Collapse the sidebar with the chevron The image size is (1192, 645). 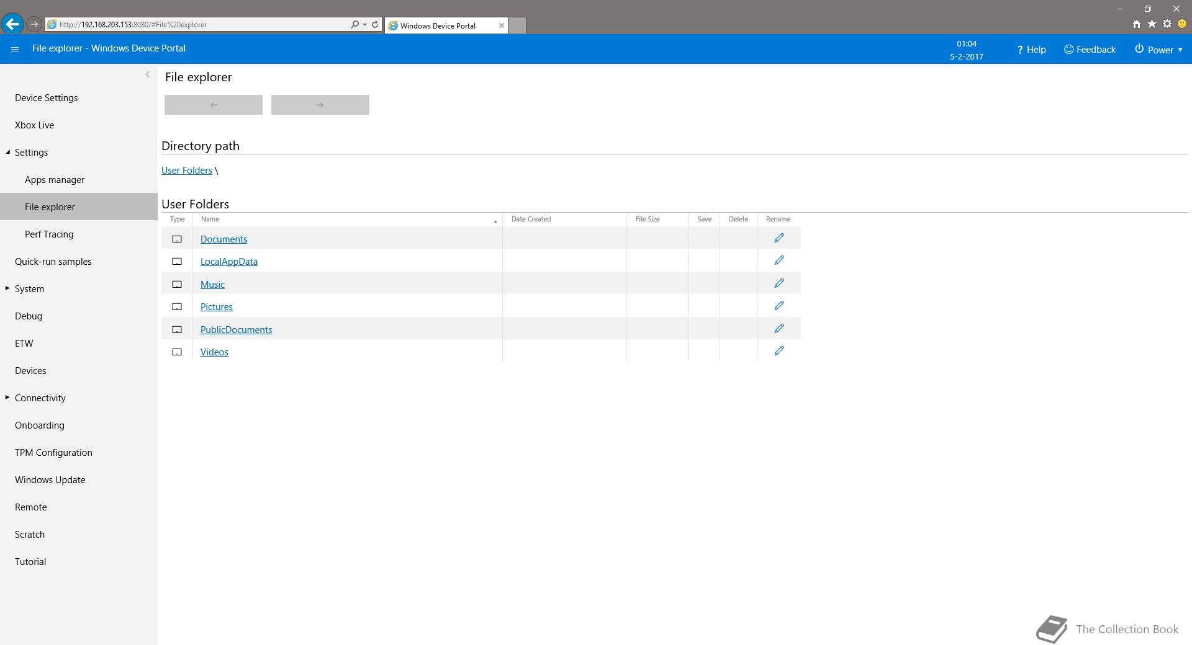click(x=148, y=74)
